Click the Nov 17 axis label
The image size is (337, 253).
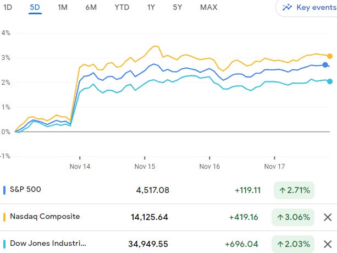tap(274, 166)
